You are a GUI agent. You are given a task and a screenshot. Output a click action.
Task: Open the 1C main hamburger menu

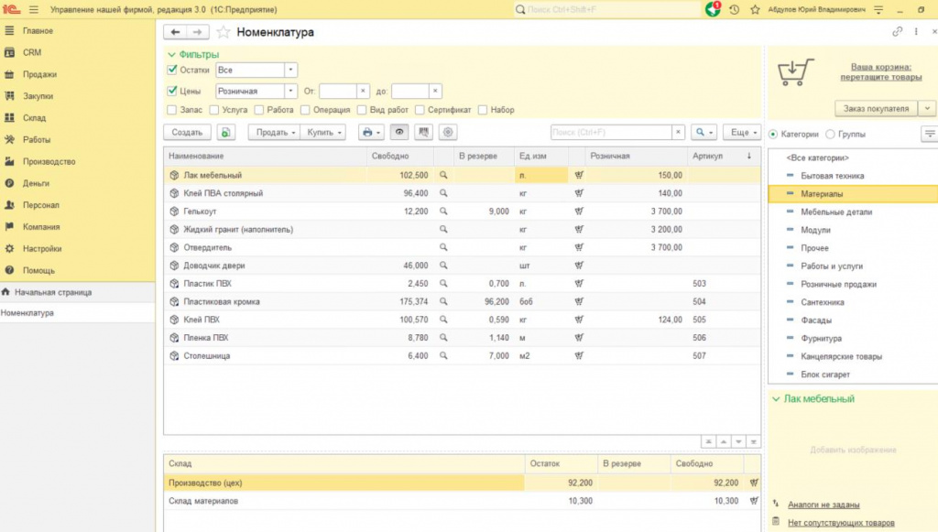pos(34,9)
